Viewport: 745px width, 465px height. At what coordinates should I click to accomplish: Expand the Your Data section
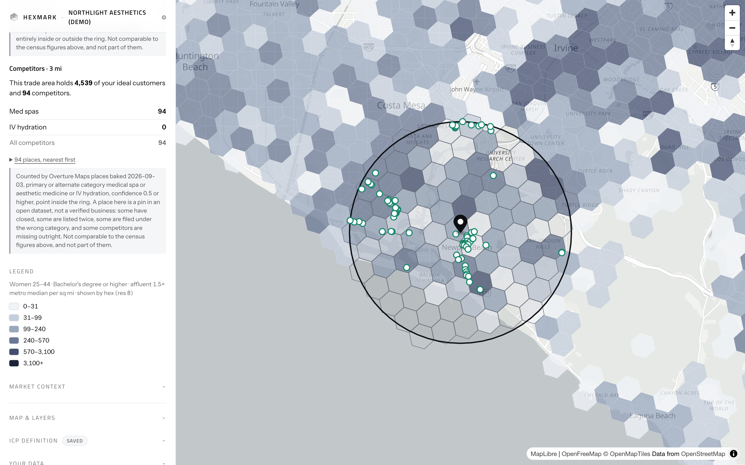pyautogui.click(x=88, y=462)
